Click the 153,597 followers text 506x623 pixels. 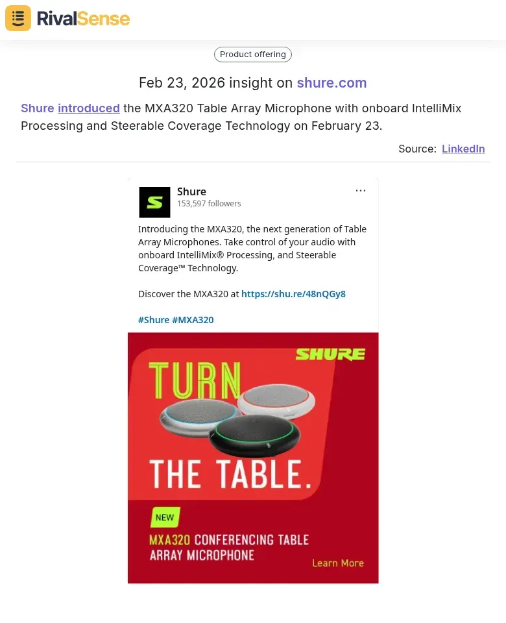click(x=209, y=204)
